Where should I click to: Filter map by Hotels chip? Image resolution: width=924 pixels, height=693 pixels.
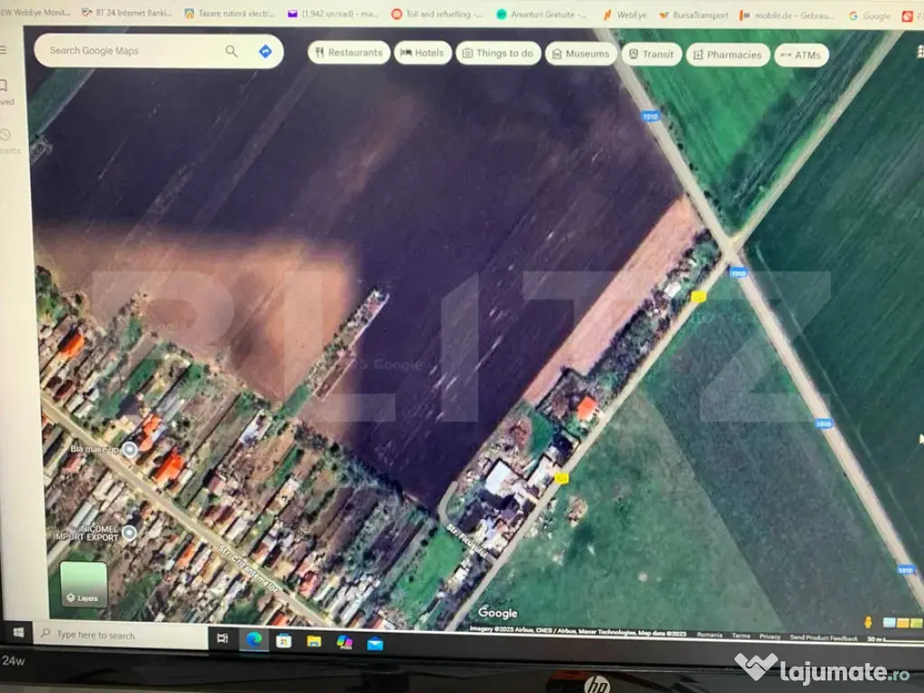tap(422, 53)
